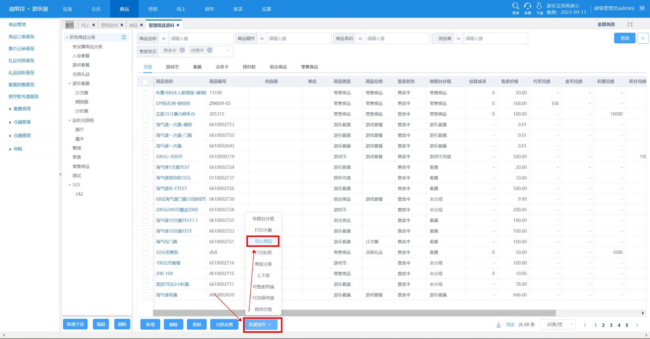Click the export download icon

point(498,324)
